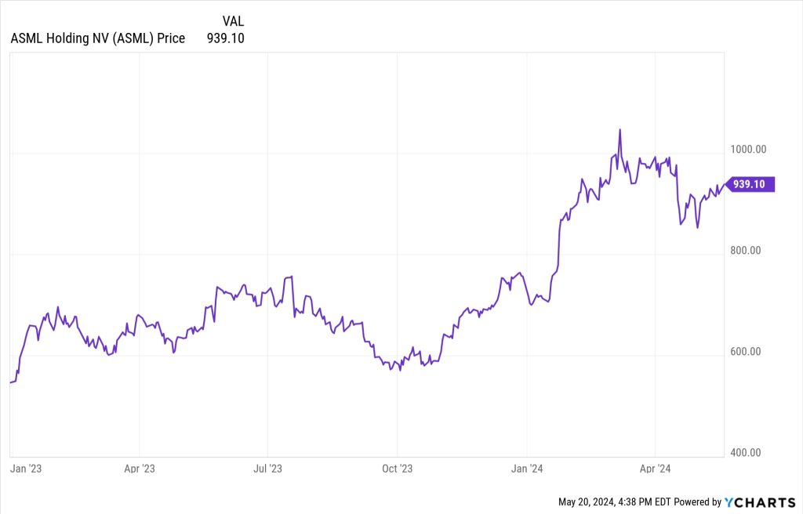This screenshot has width=803, height=514.
Task: Click the lowest dip of the line near Oct '23
Action: (x=401, y=370)
